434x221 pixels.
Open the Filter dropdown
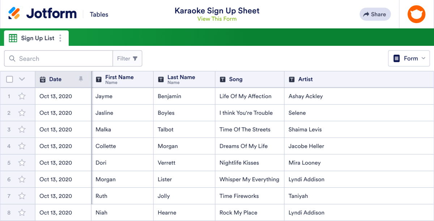click(x=127, y=58)
